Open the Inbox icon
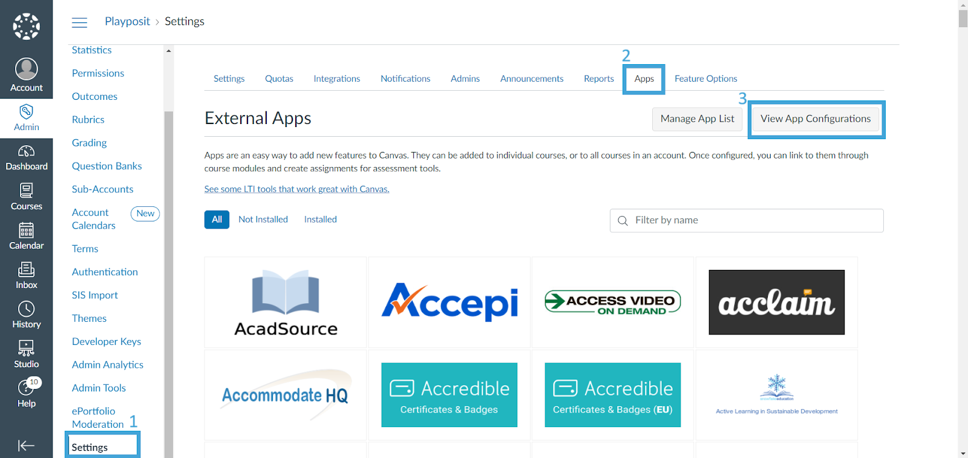The height and width of the screenshot is (458, 968). 26,276
